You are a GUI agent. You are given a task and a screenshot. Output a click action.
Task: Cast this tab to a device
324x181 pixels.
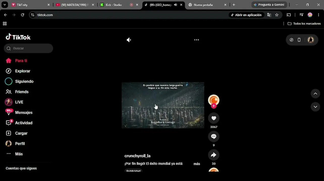coord(289,15)
